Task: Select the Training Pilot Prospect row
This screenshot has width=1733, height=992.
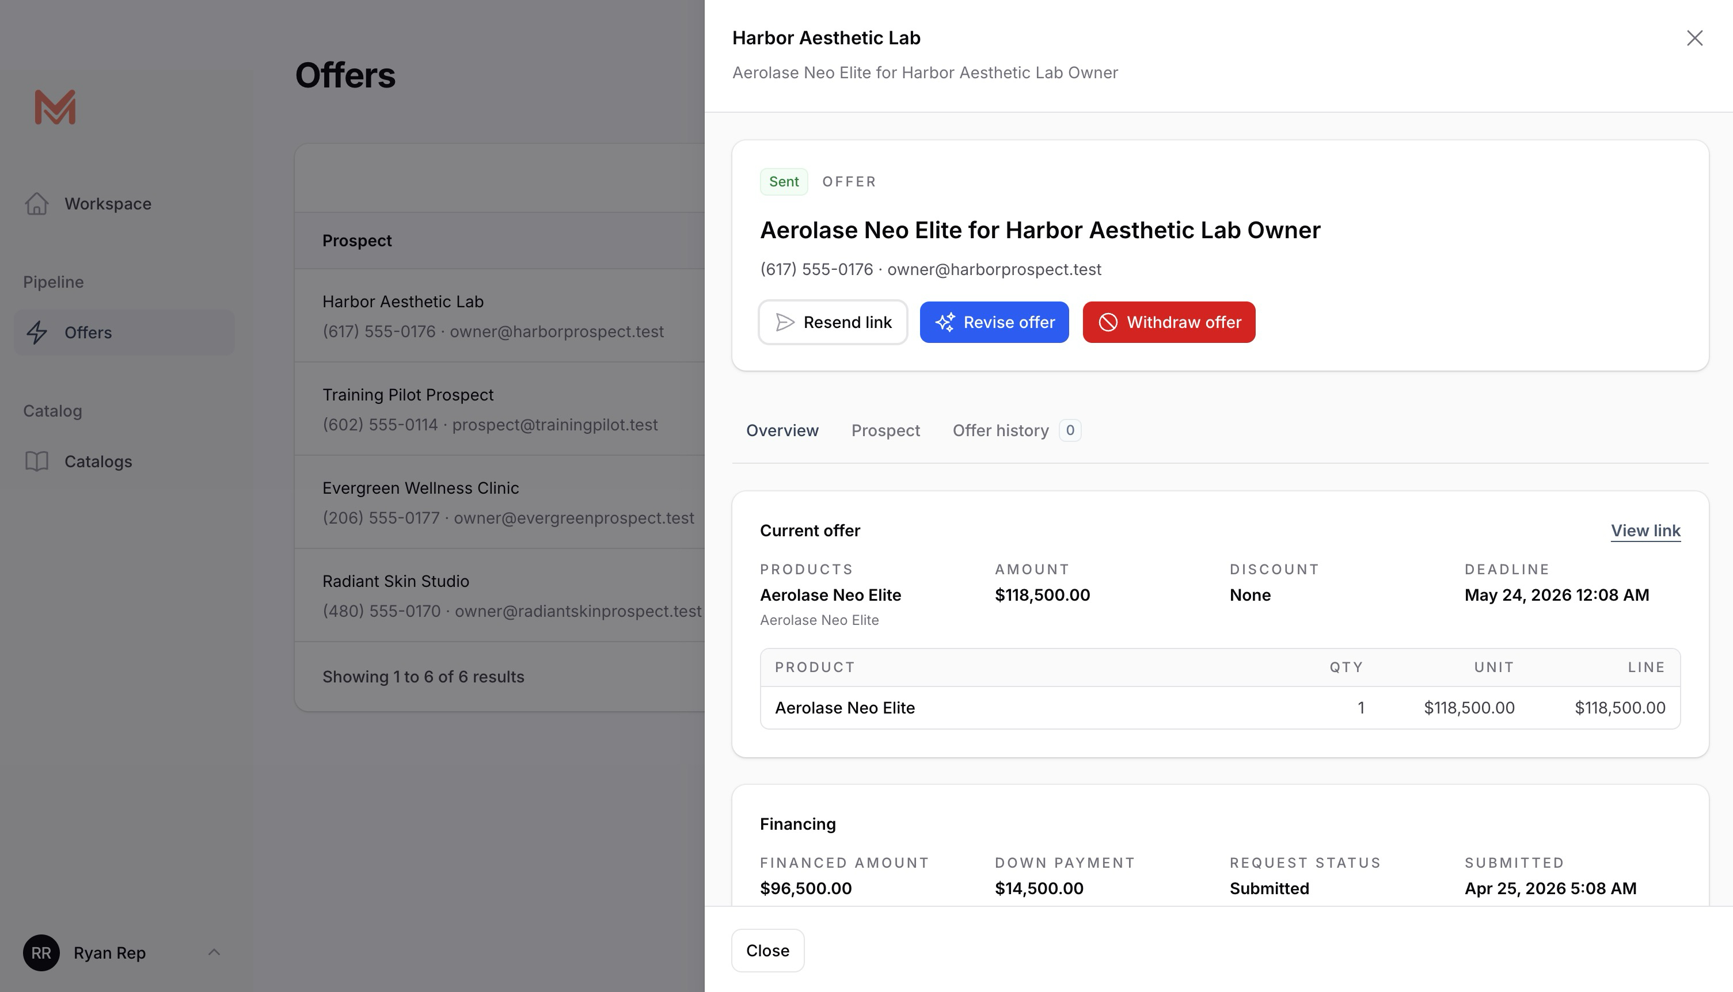Action: pyautogui.click(x=499, y=409)
